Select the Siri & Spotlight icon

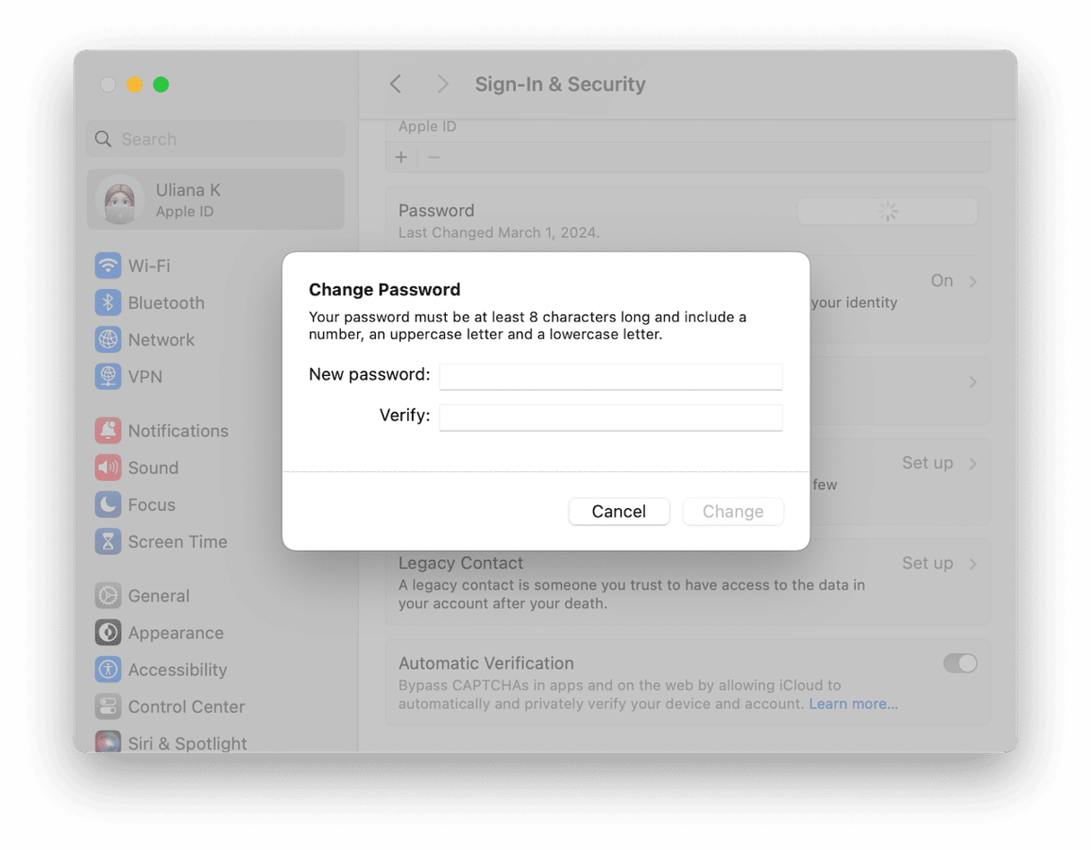(108, 742)
